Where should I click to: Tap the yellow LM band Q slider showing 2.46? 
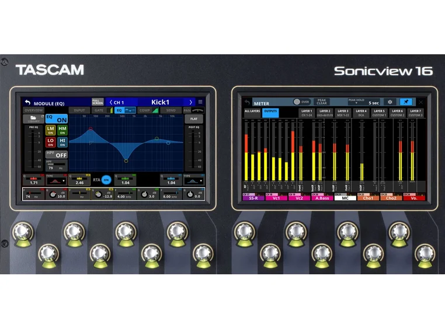pos(79,180)
